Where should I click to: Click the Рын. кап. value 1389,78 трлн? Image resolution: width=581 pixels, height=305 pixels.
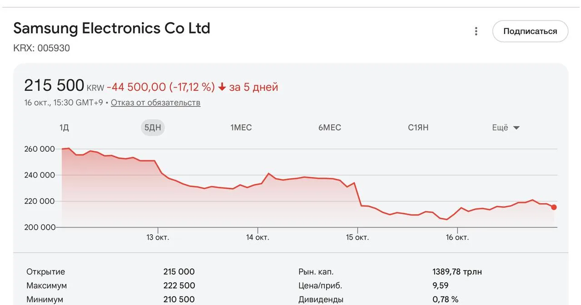(457, 272)
